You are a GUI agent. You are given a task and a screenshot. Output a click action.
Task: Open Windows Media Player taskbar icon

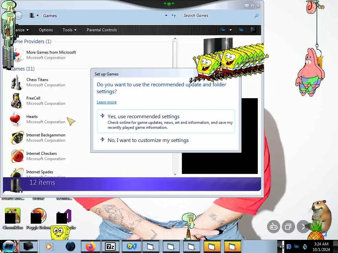point(49,246)
